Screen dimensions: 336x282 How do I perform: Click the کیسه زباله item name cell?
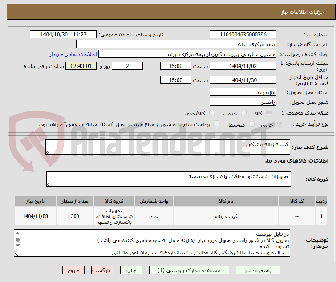[226, 216]
